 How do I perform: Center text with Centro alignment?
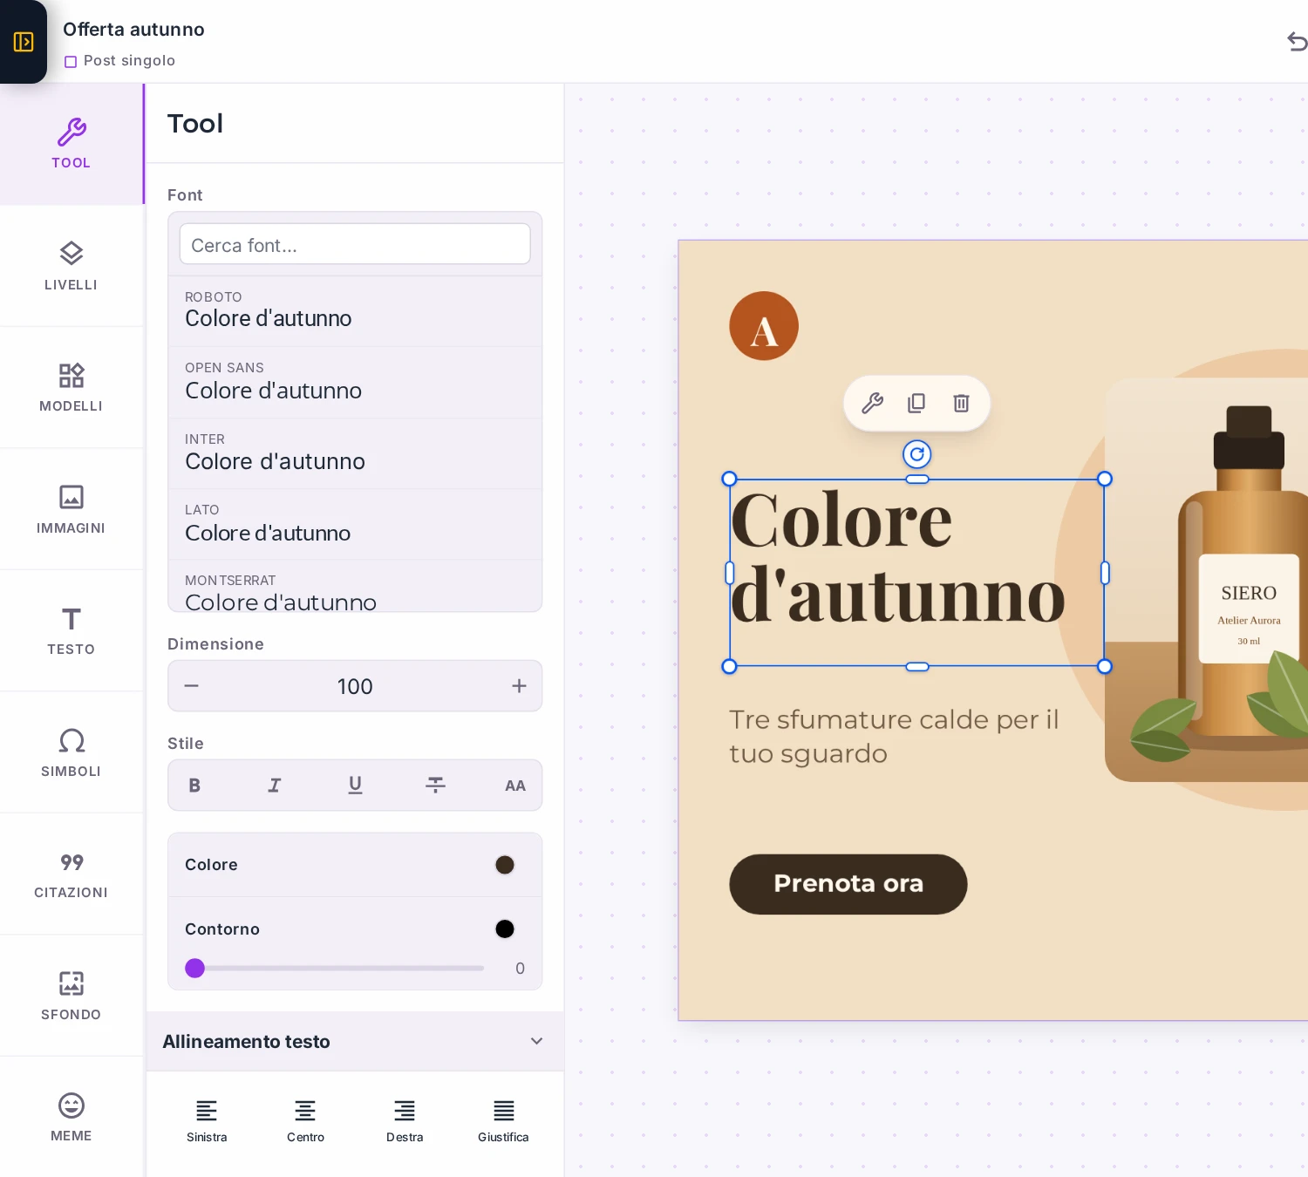305,1121
